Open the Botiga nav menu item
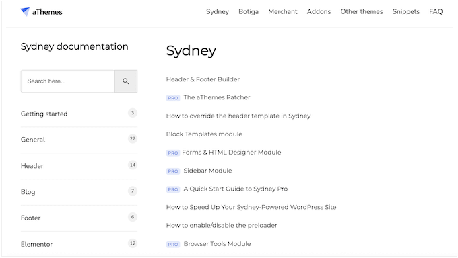This screenshot has height=258, width=458. click(x=249, y=11)
